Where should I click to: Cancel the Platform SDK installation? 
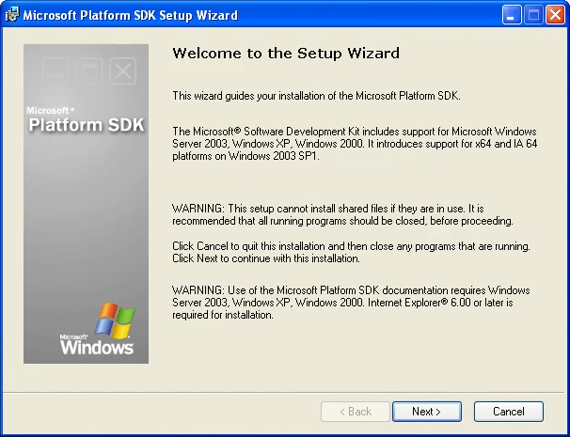(x=509, y=412)
